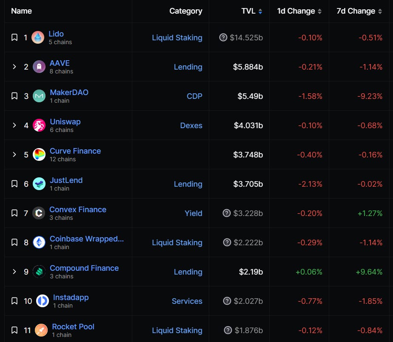Open Liquid Staking category in Rocket Pool row
Viewport: 393px width, 342px height.
[177, 330]
